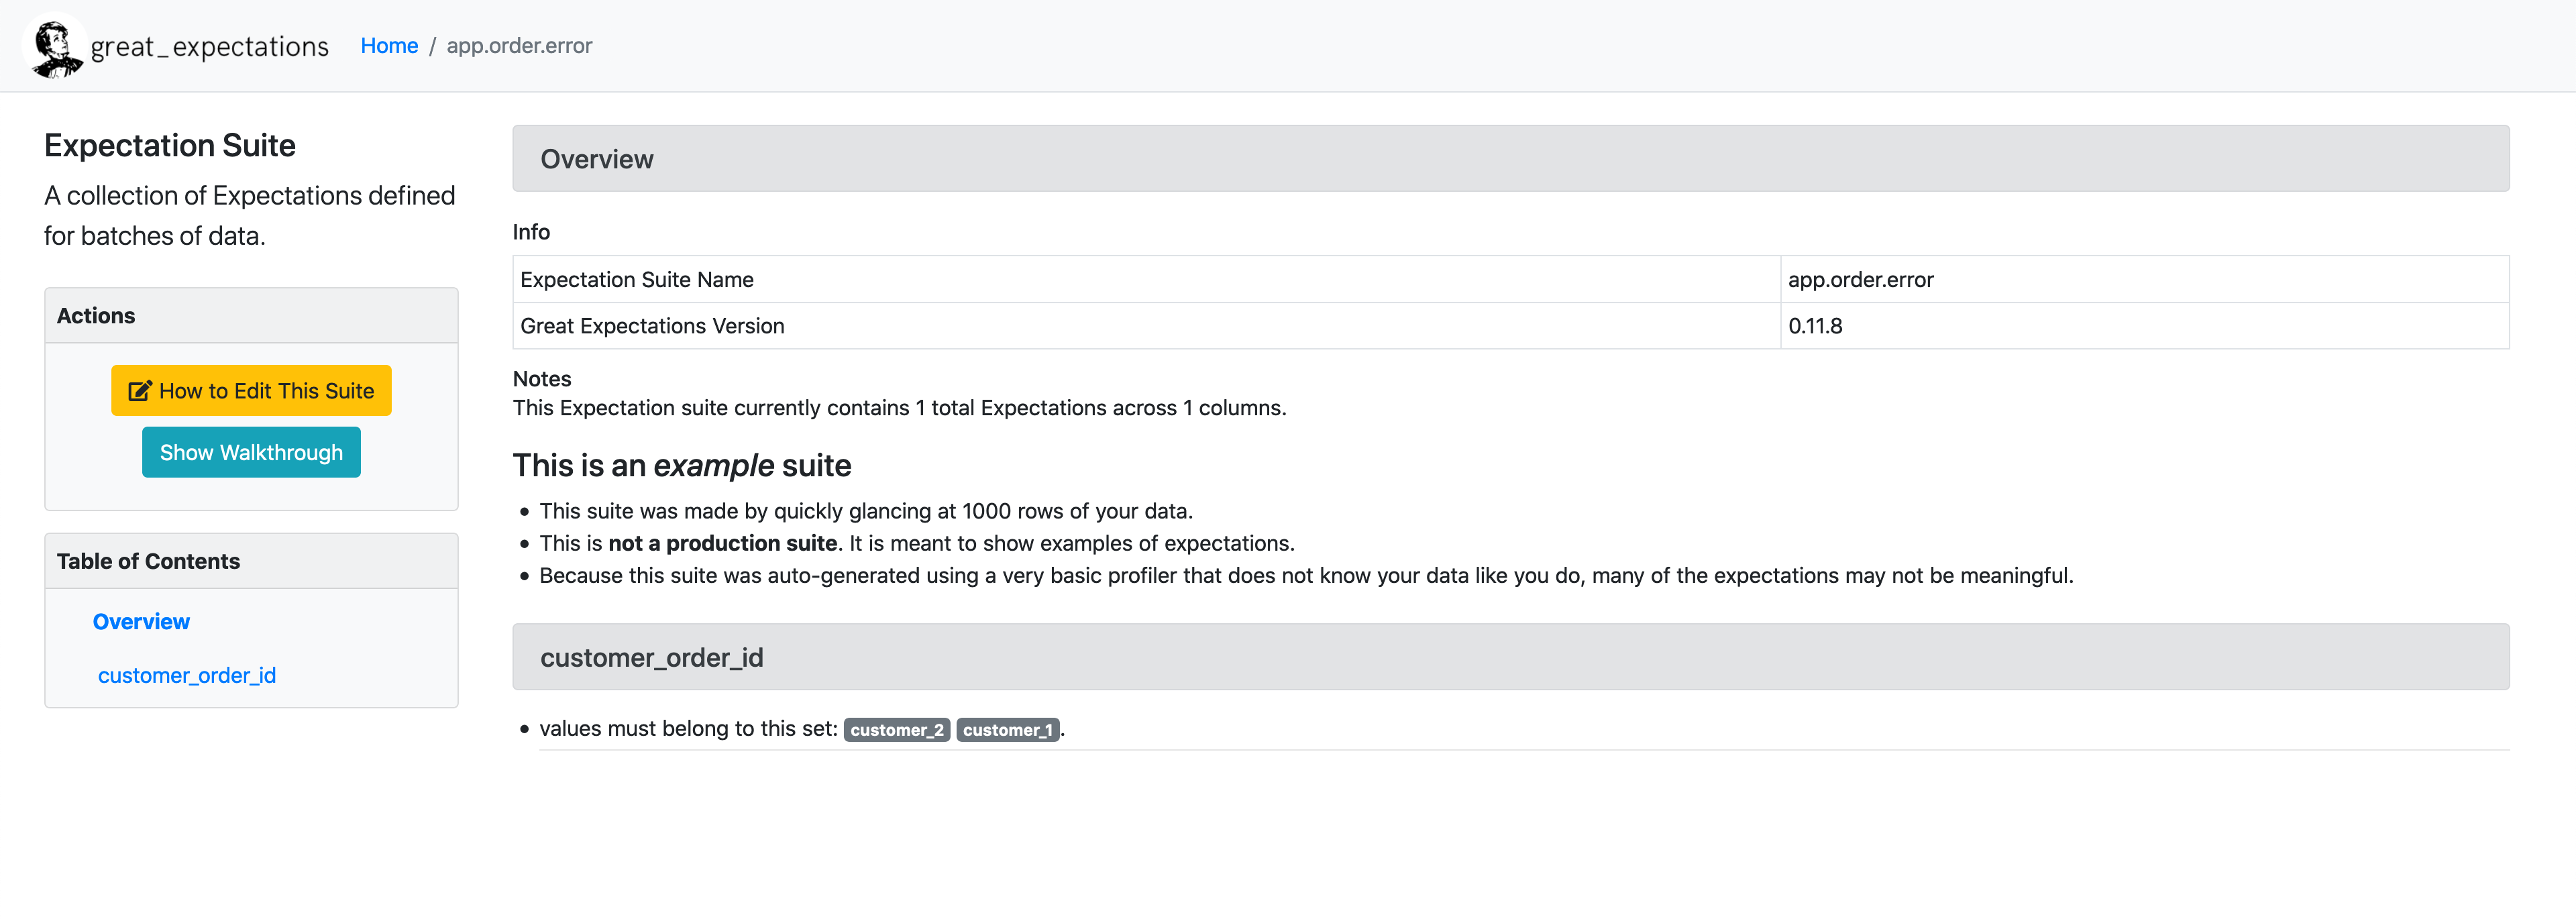Image resolution: width=2576 pixels, height=919 pixels.
Task: Jump to Overview in Table of Contents
Action: 141,621
